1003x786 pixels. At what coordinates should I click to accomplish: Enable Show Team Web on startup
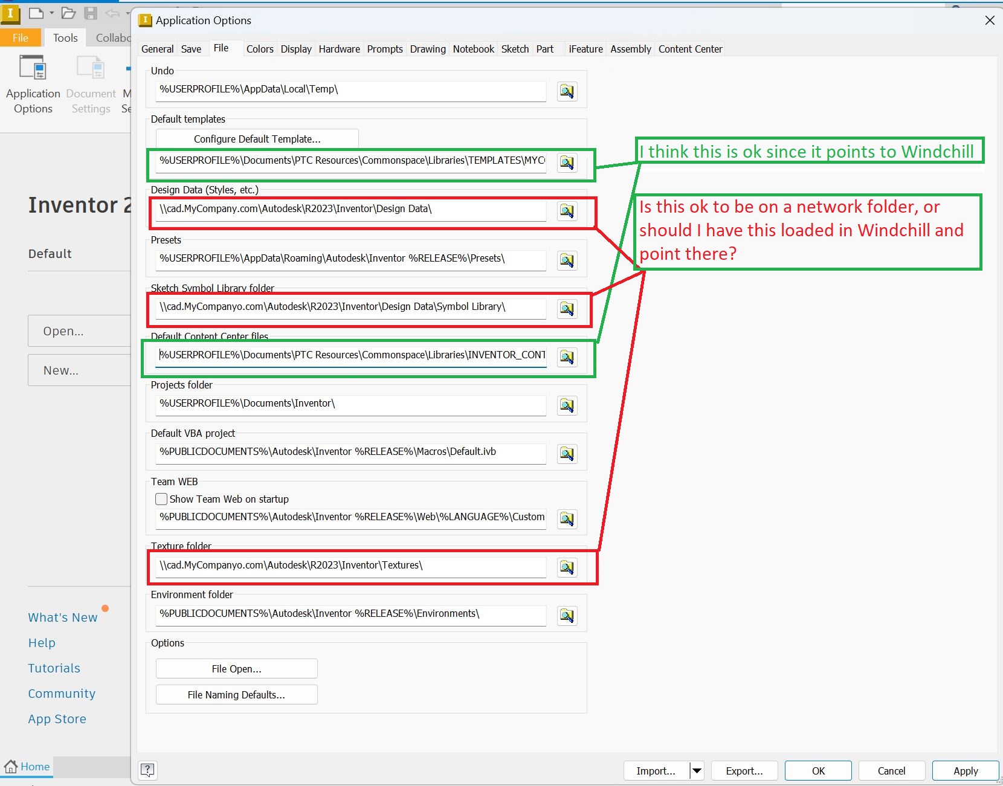[161, 499]
